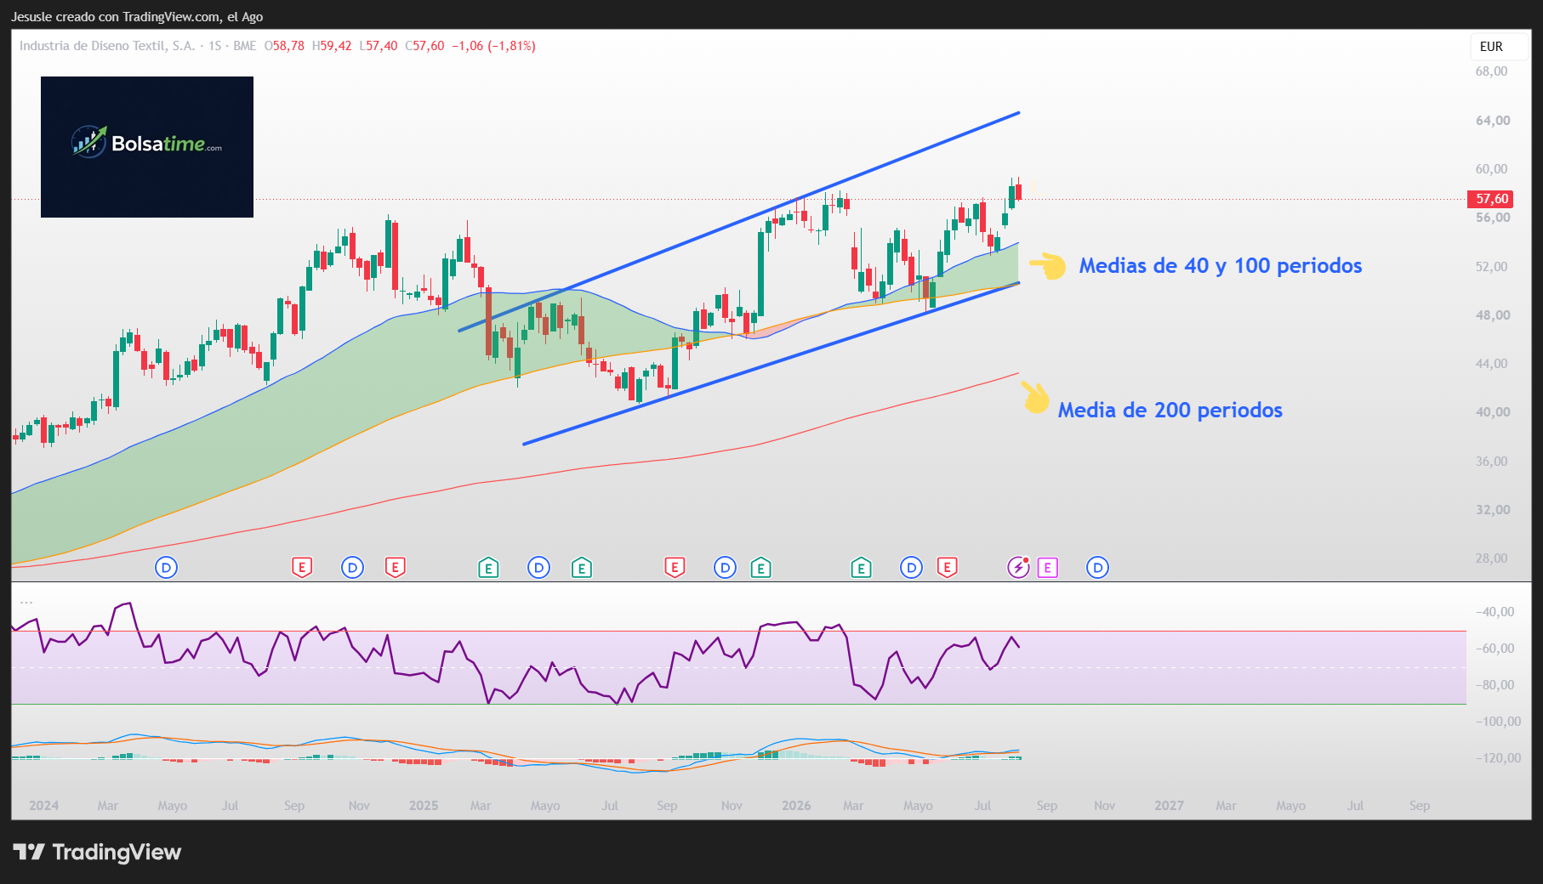Click the 52,00 price scale label
Screen dimensions: 1543x884
[1492, 267]
